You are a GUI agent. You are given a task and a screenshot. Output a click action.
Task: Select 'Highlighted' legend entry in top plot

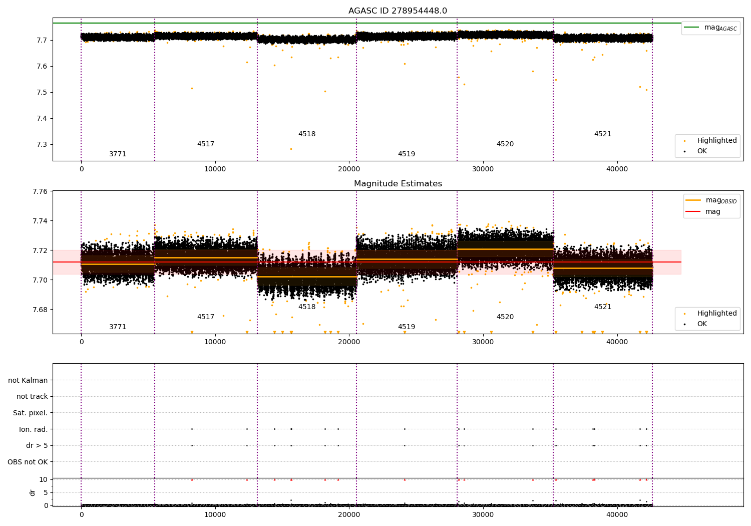710,140
